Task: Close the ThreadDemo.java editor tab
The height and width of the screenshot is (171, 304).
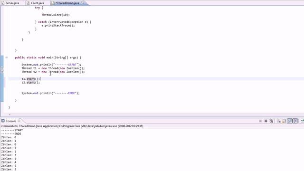Action: coord(82,3)
